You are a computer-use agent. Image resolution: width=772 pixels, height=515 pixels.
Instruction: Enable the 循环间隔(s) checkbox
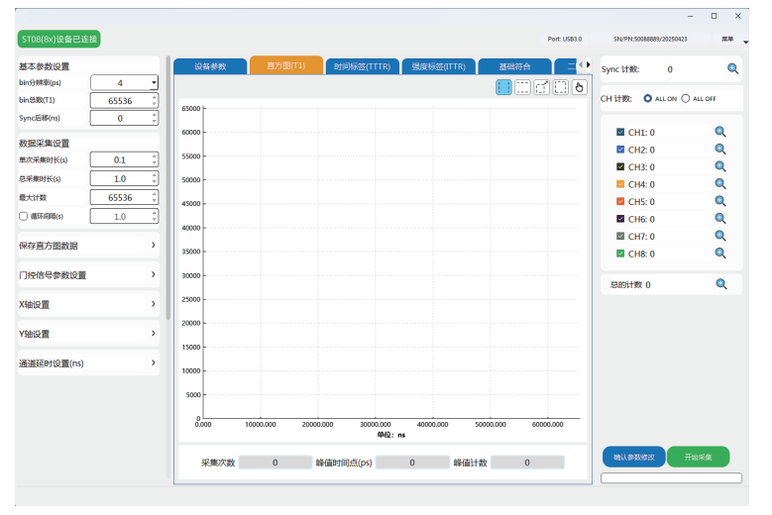[24, 216]
